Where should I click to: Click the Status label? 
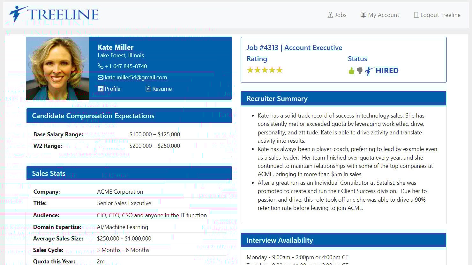[357, 59]
